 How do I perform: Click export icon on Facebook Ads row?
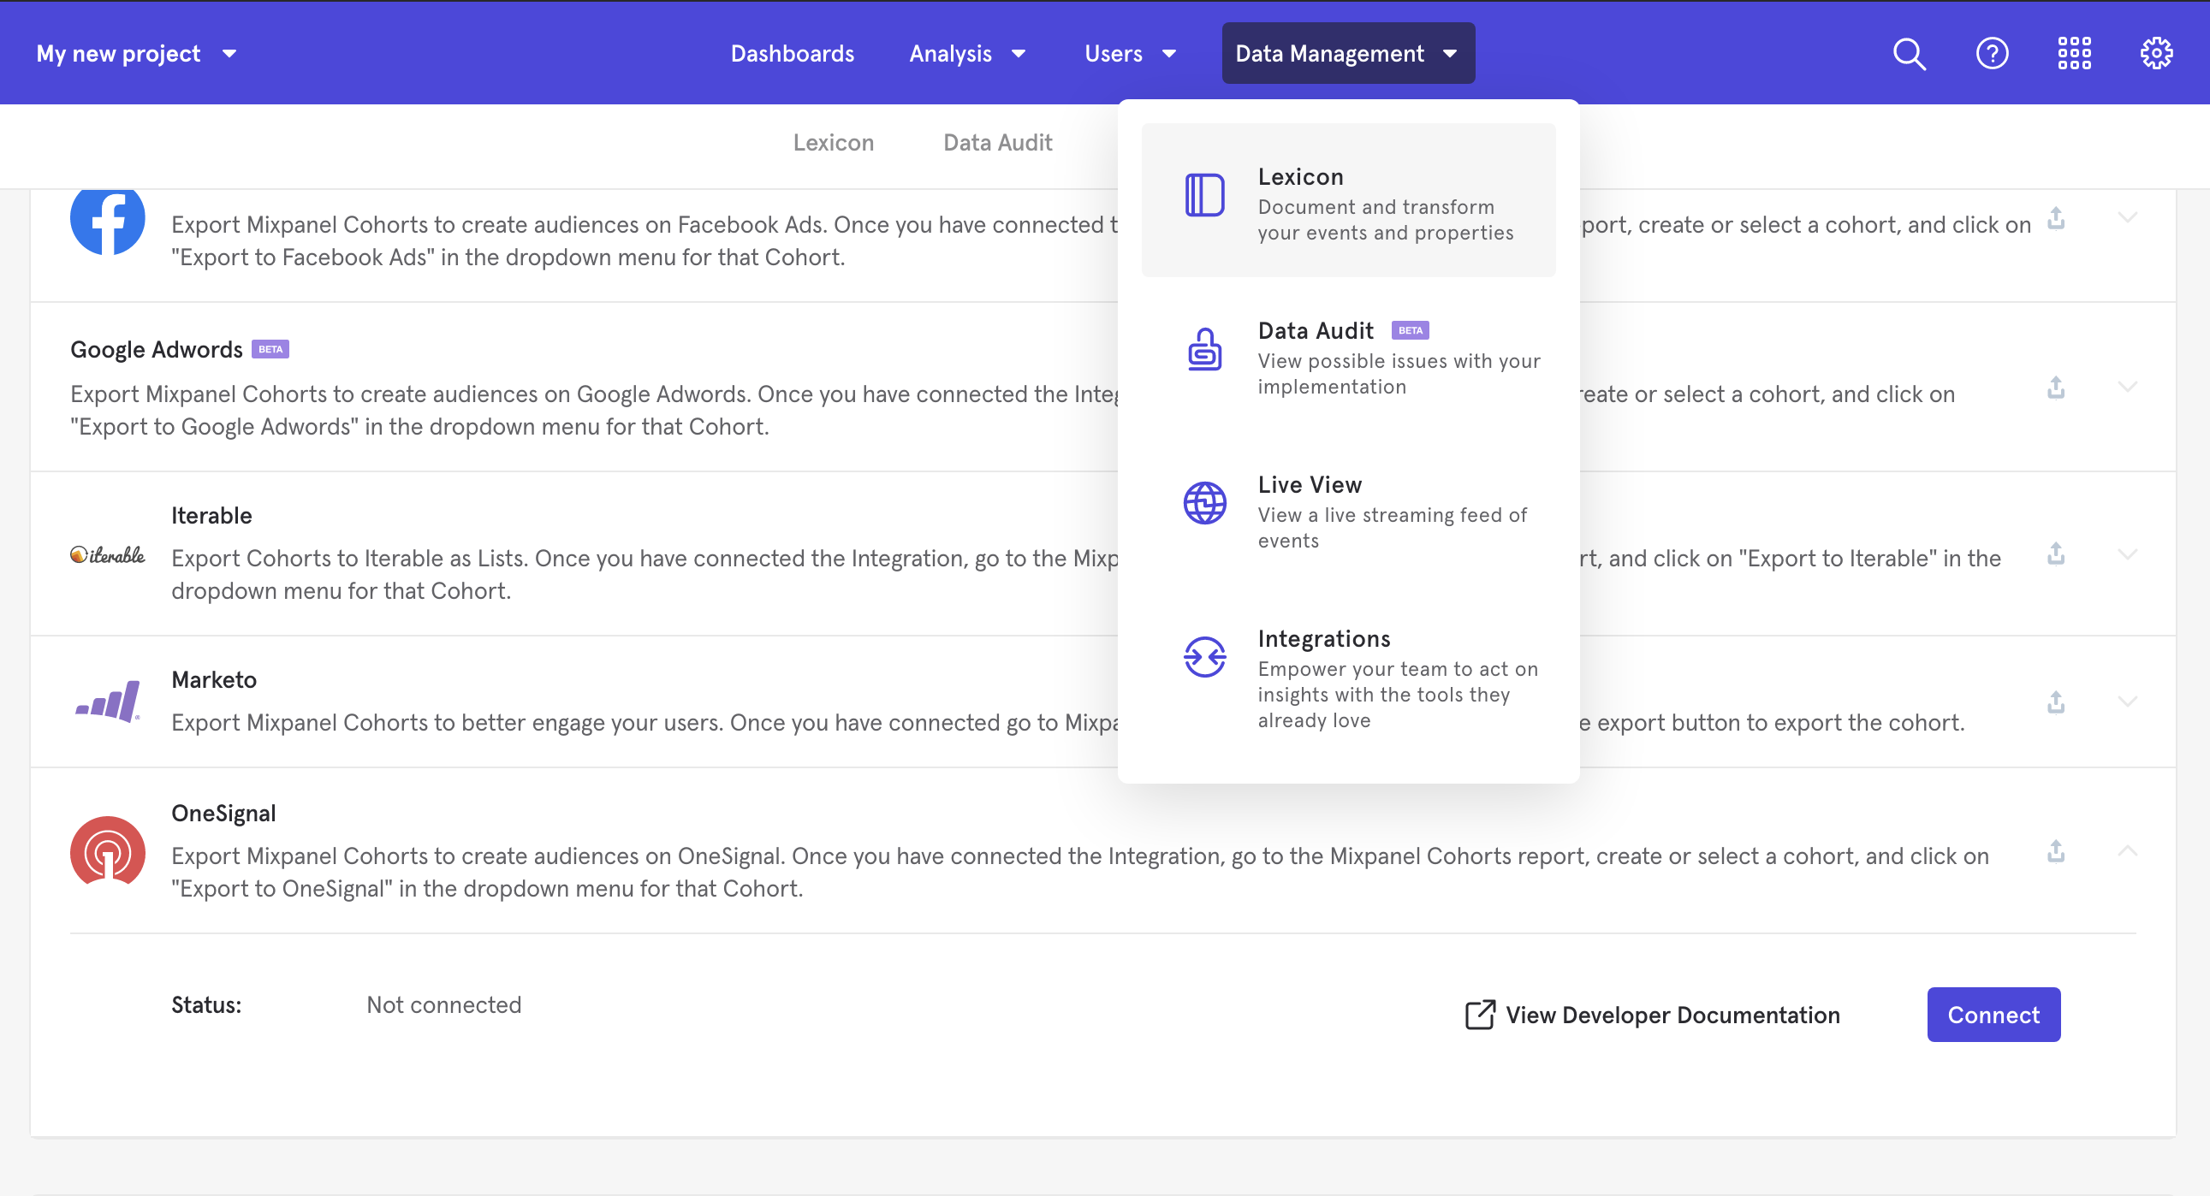click(2056, 218)
